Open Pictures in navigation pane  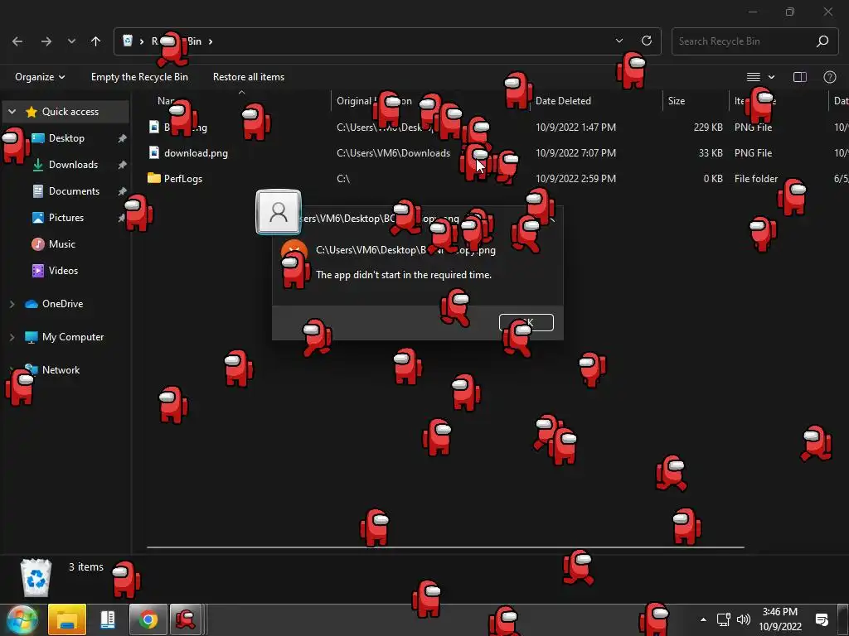pyautogui.click(x=66, y=218)
